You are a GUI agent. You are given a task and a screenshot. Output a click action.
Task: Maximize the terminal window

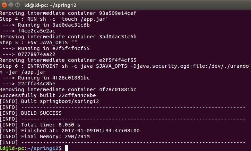17,5
